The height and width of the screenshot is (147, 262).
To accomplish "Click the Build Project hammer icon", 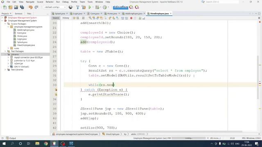I will click(x=78, y=7).
